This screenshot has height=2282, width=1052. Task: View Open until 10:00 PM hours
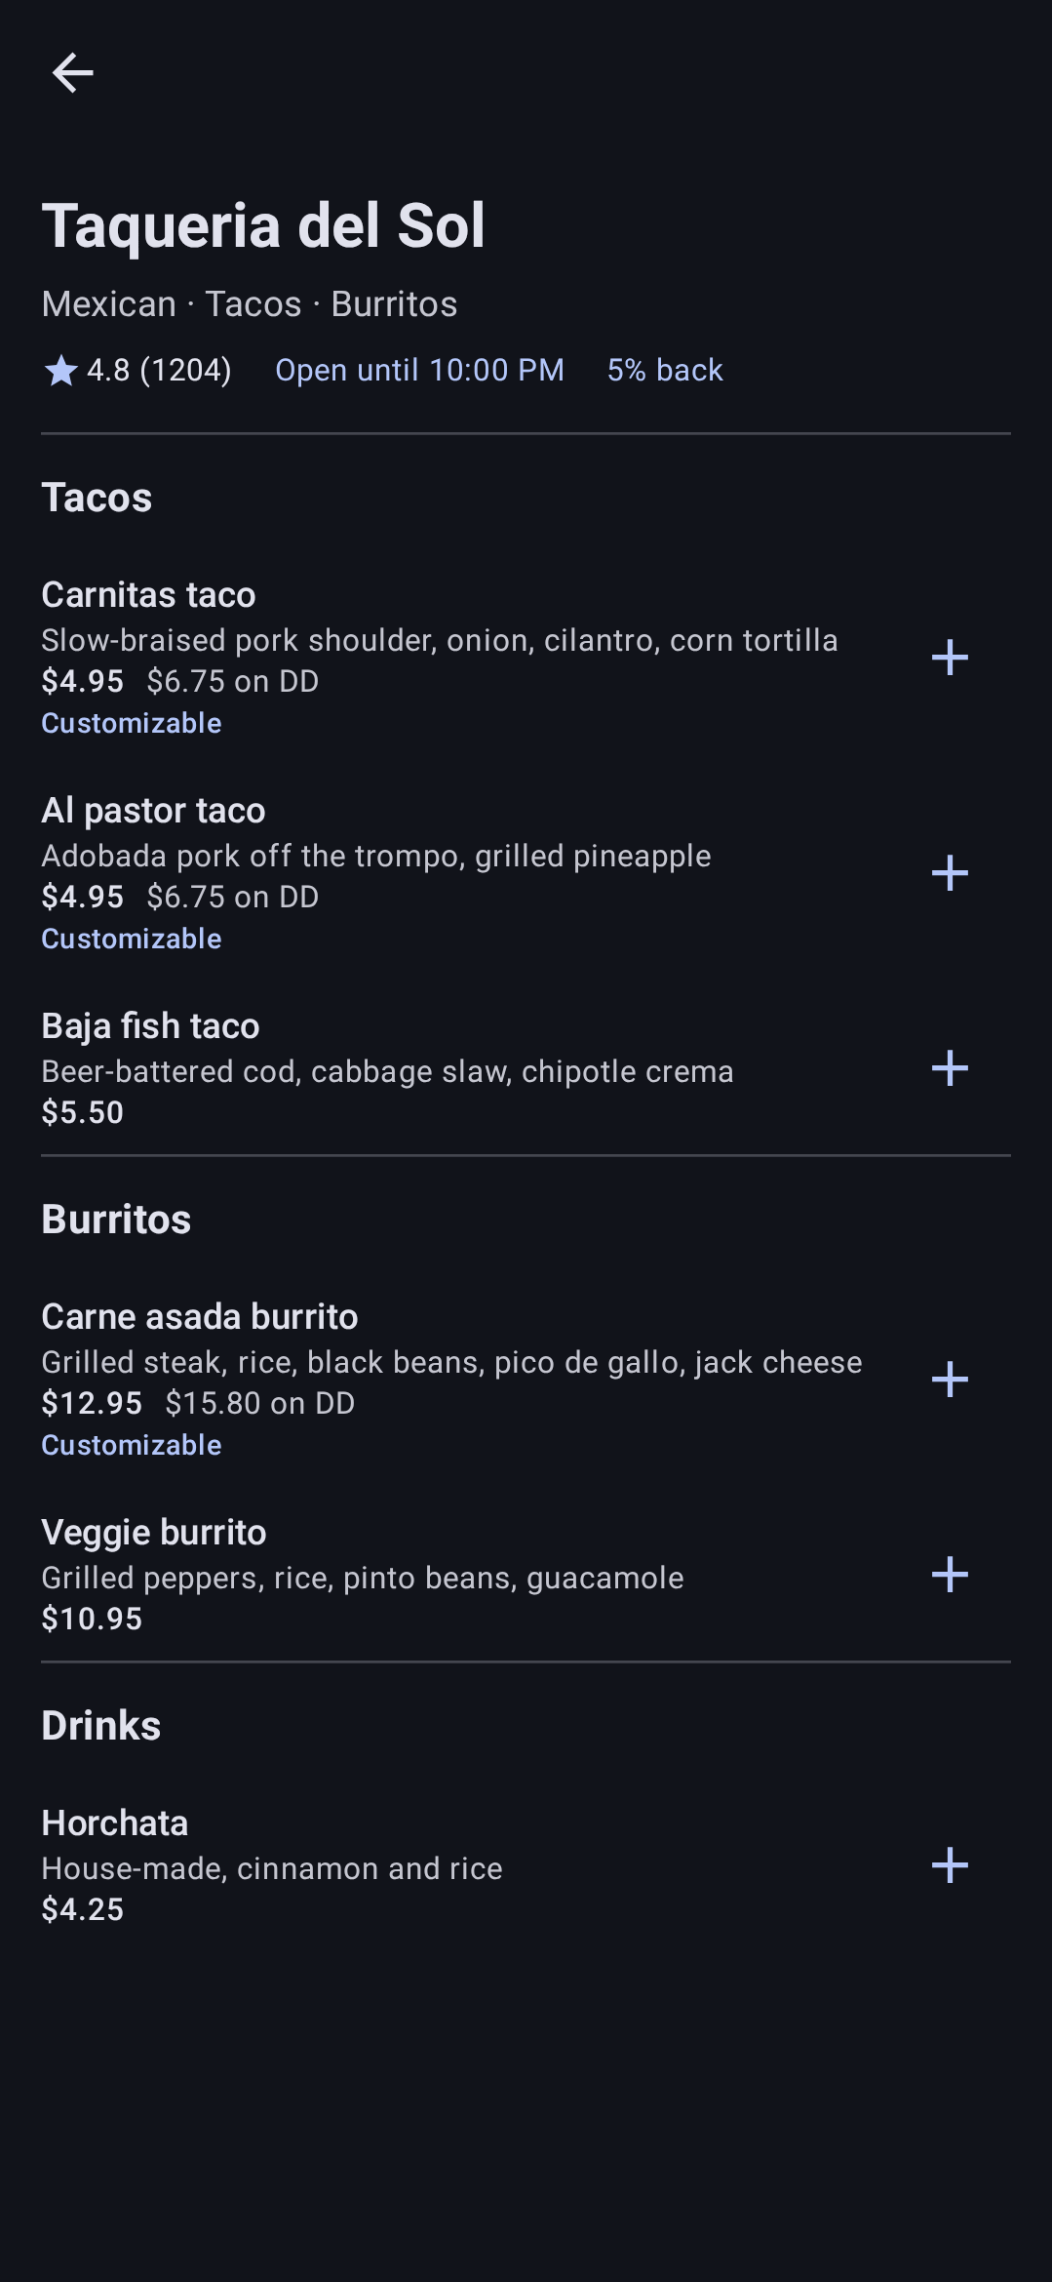point(419,371)
